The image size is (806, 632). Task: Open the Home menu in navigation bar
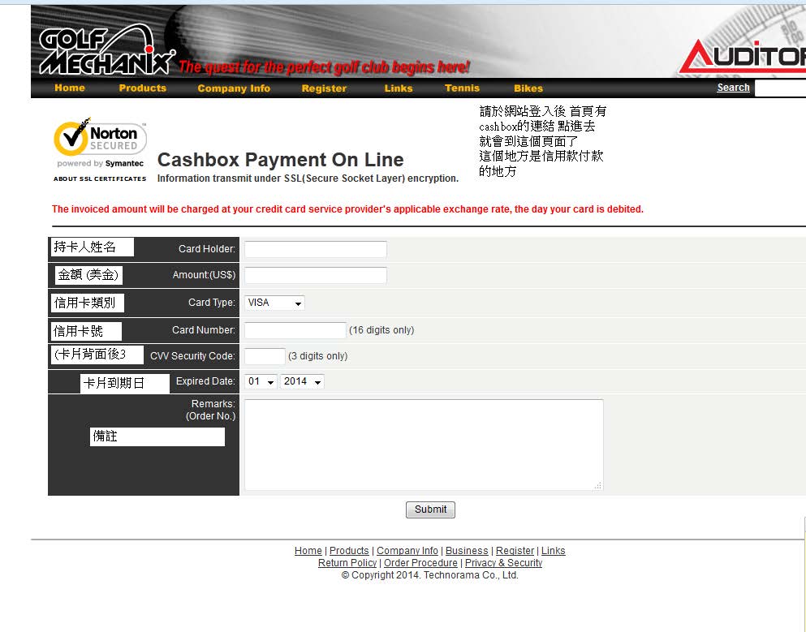[x=70, y=88]
